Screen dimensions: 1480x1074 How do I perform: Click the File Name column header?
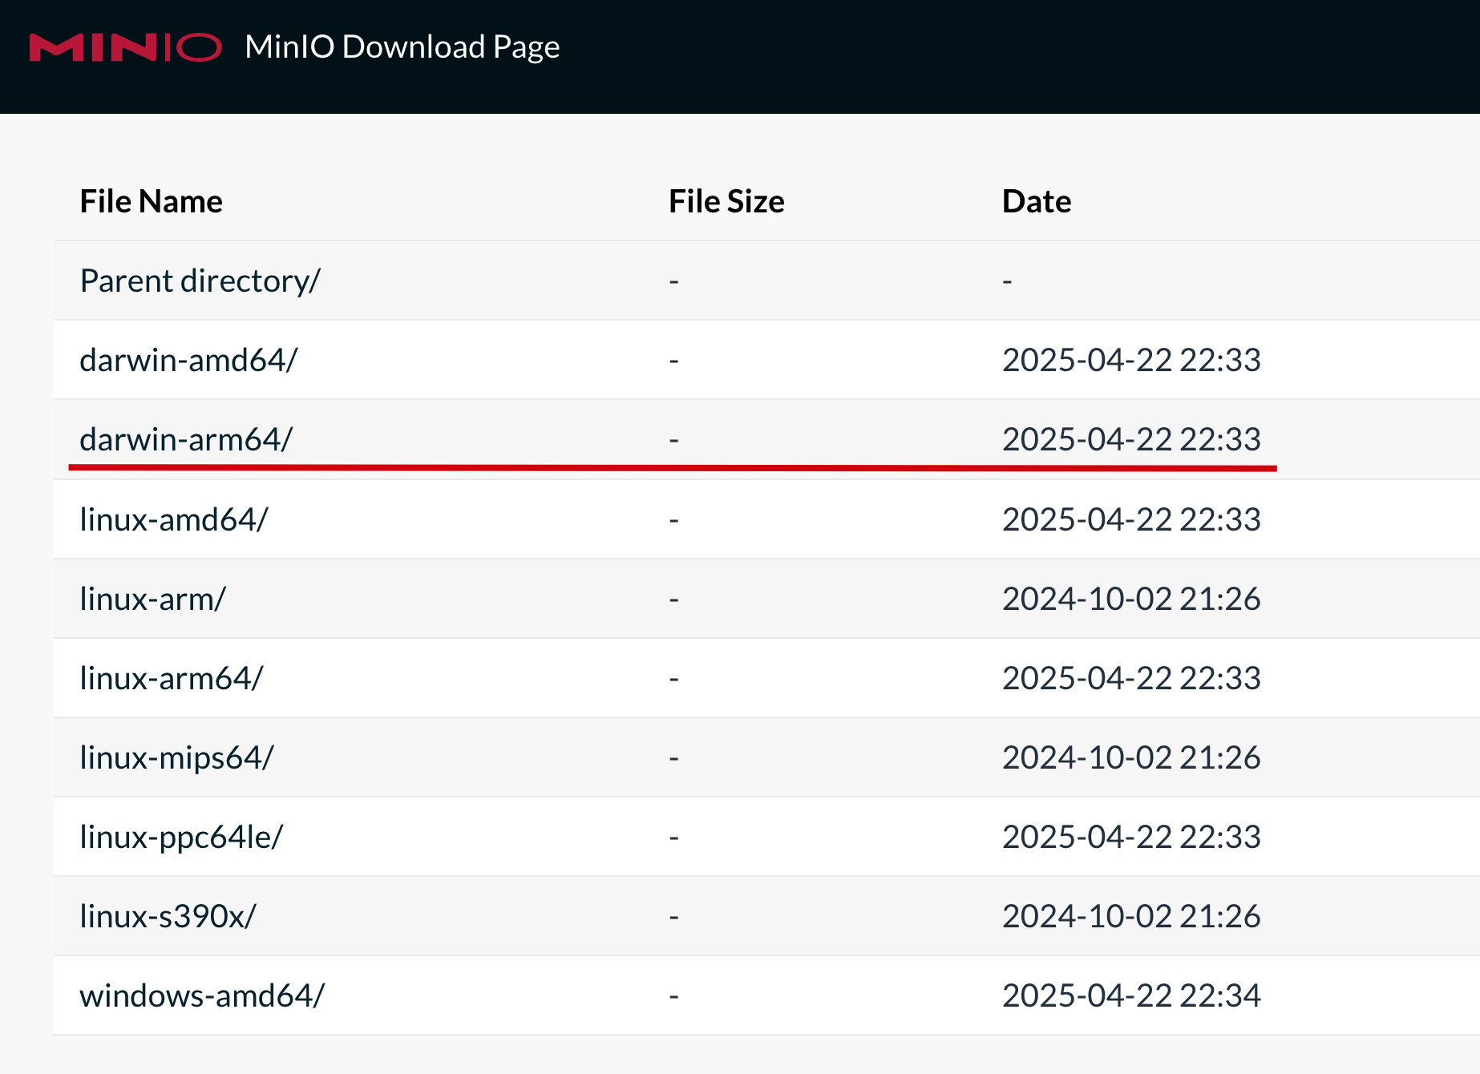151,201
